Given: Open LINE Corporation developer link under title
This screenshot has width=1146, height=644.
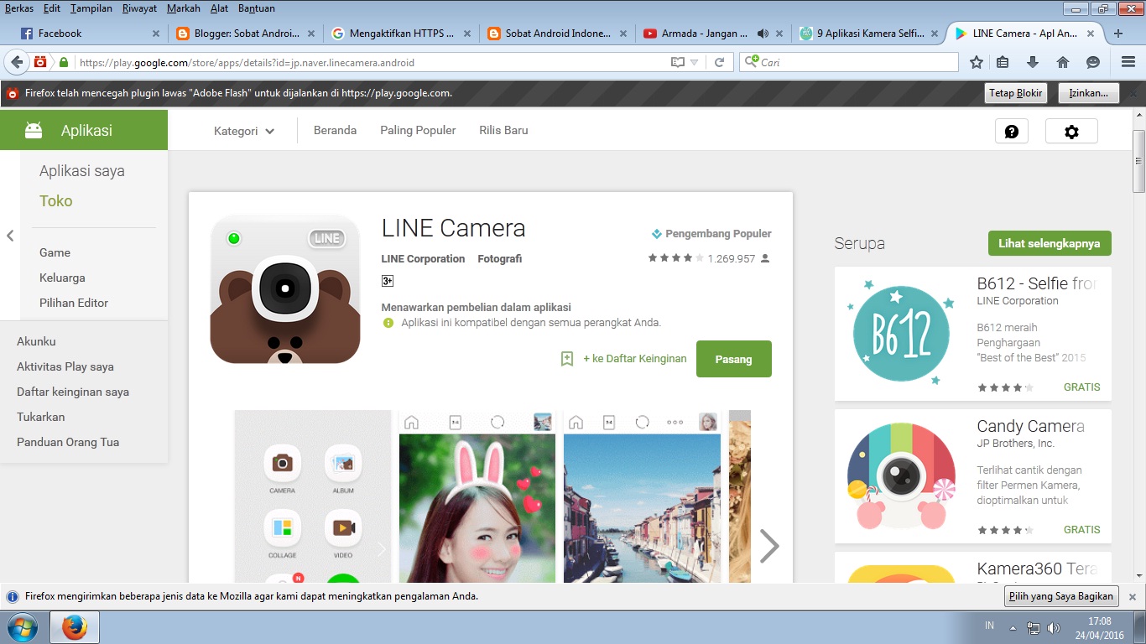Looking at the screenshot, I should [423, 259].
